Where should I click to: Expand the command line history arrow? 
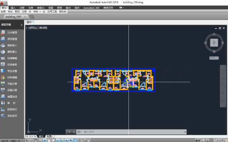(x=185, y=132)
